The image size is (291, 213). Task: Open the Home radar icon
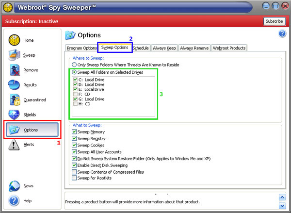coord(14,40)
